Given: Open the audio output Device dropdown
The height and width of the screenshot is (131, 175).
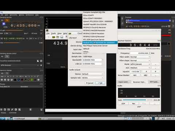Looking at the screenshot, I should (x=93, y=74).
